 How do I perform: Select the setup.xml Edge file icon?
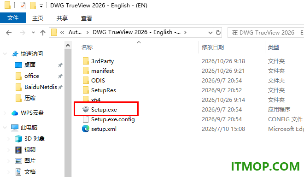coord(86,129)
